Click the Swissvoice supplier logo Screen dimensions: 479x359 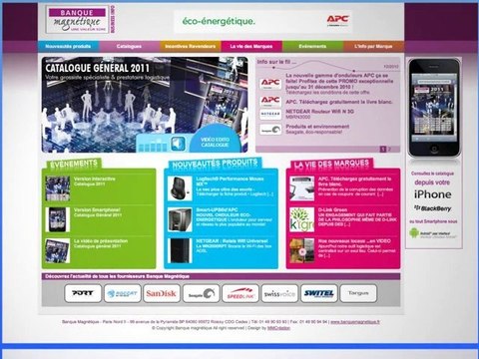279,293
